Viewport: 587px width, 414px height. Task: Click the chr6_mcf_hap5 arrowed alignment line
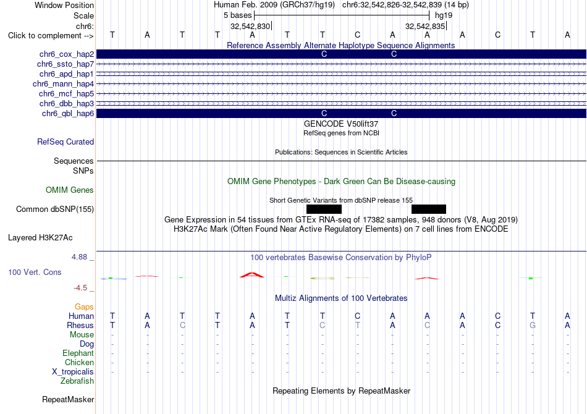[342, 93]
